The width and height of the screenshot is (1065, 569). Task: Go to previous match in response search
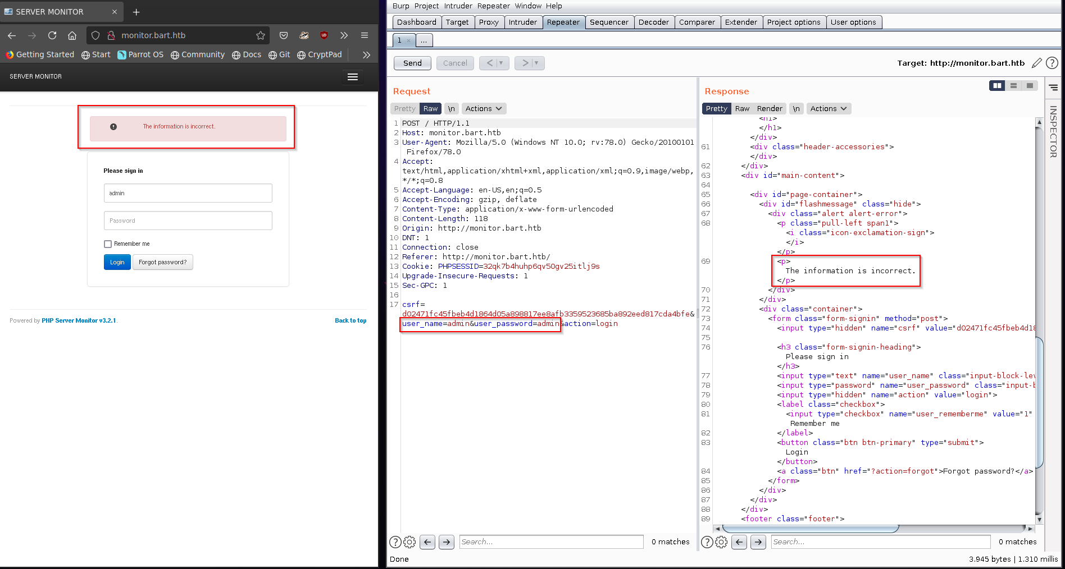point(739,542)
